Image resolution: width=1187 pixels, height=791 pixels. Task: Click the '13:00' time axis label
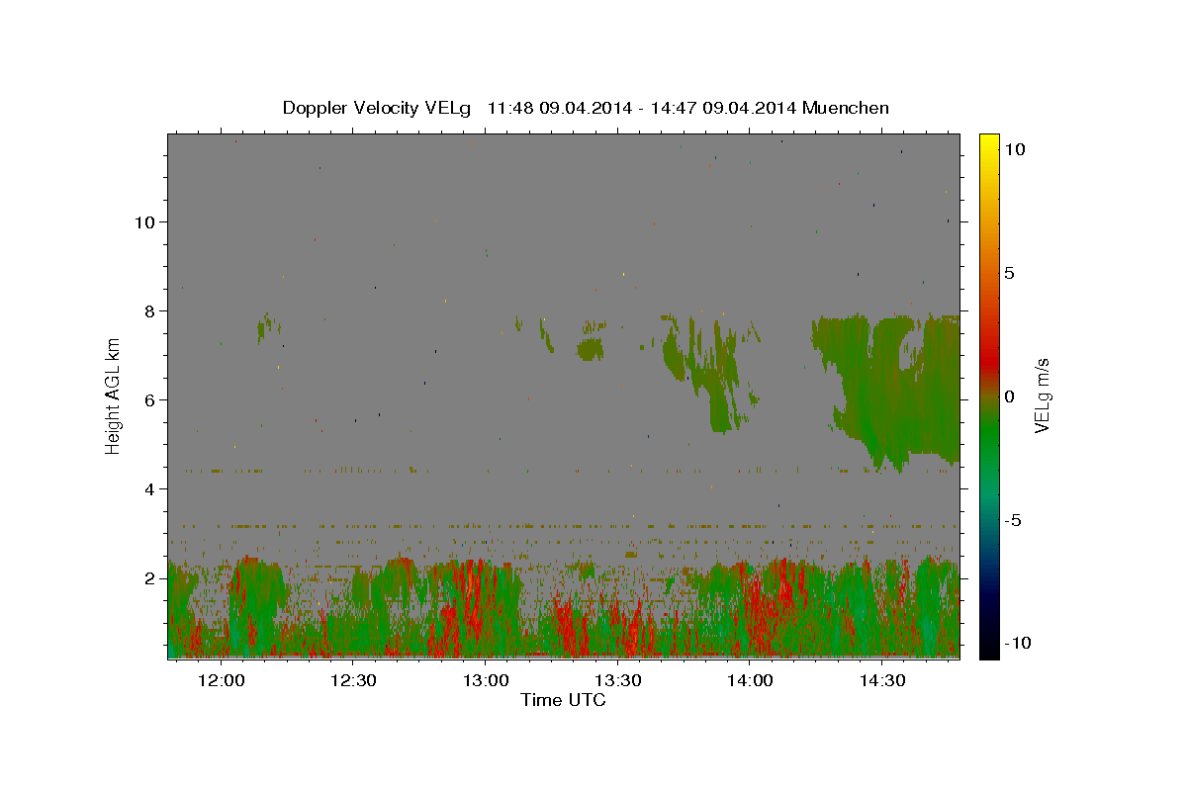[x=486, y=681]
